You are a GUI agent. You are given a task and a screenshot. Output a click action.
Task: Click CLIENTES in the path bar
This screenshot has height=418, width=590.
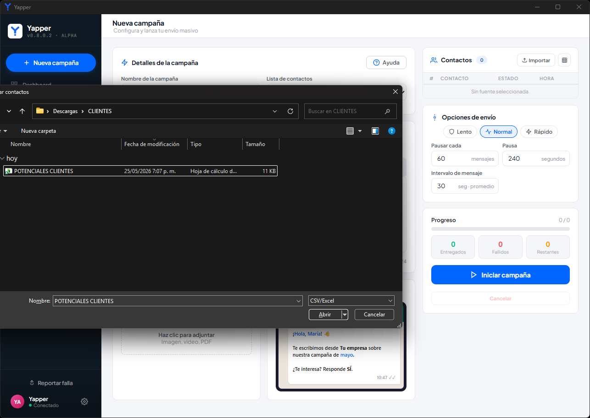pos(100,111)
